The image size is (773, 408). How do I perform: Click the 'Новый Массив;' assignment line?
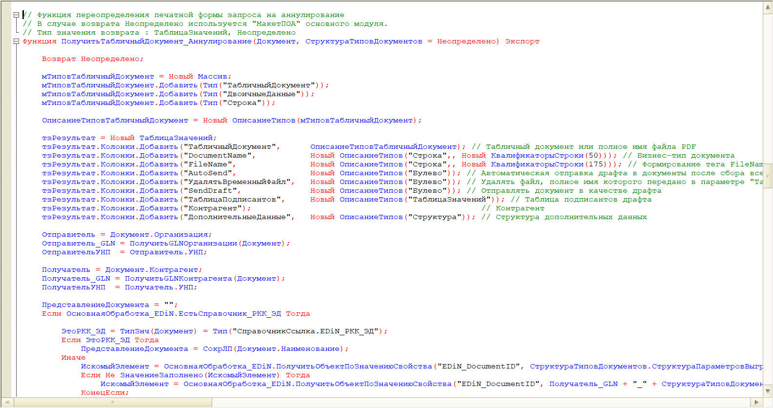[137, 77]
